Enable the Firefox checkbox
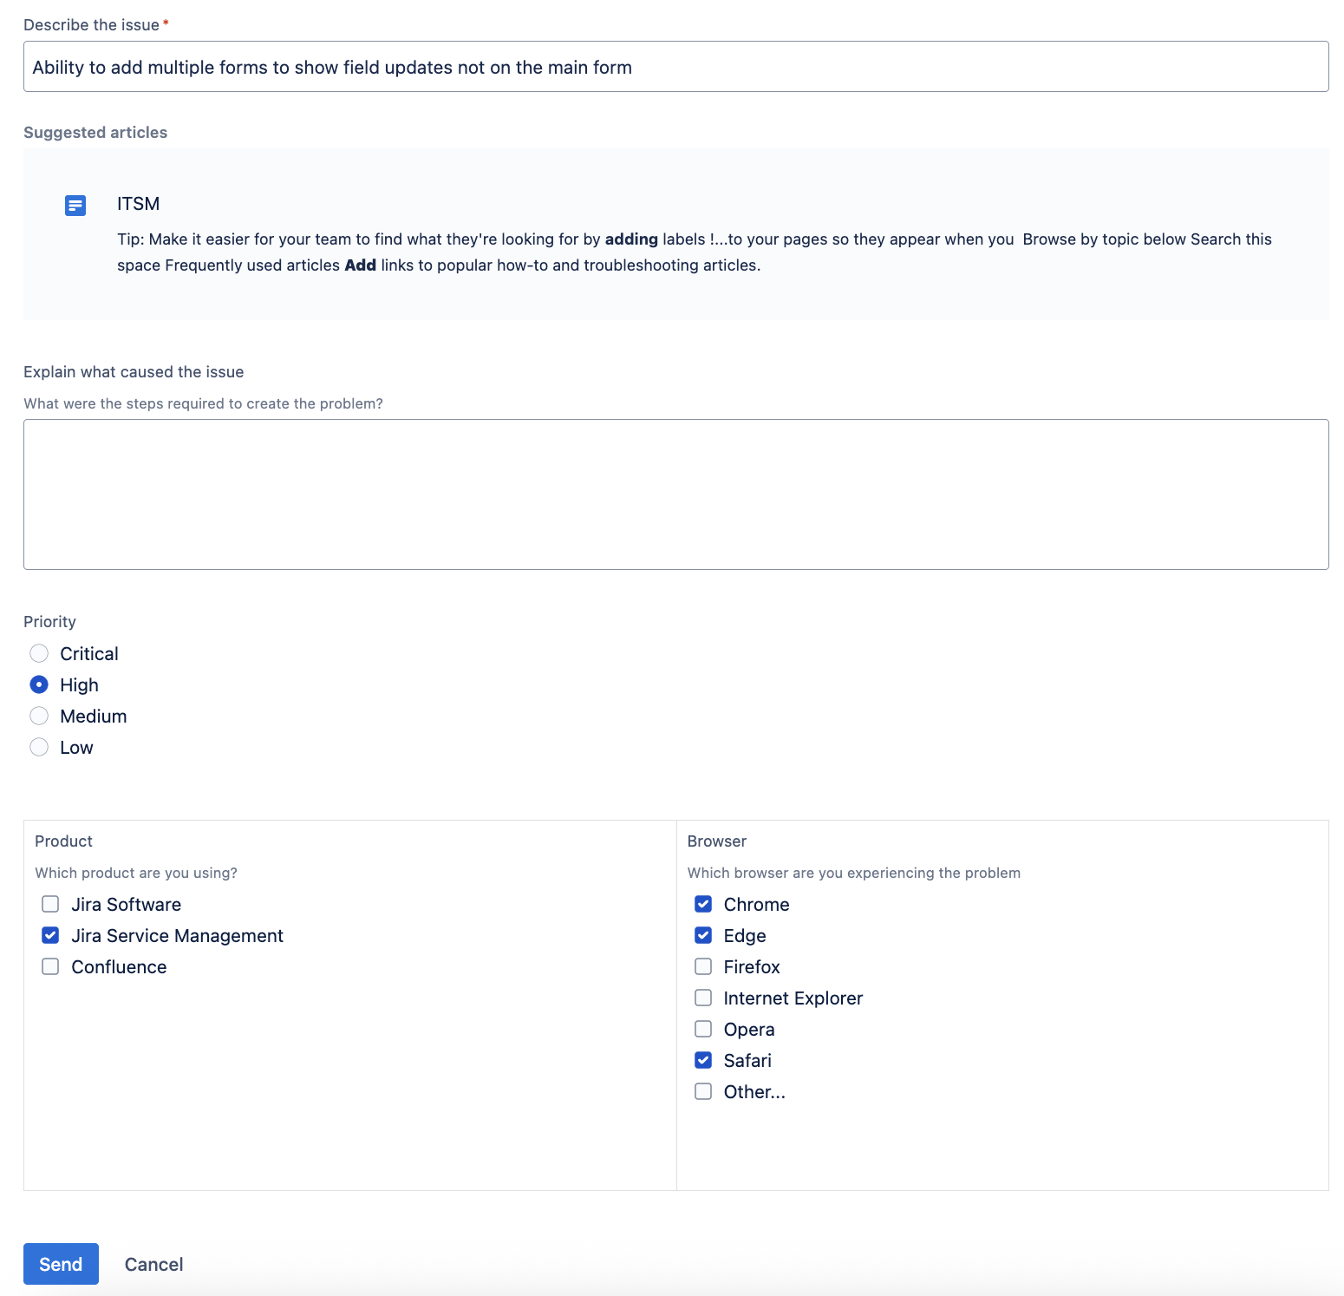The image size is (1344, 1296). click(703, 966)
